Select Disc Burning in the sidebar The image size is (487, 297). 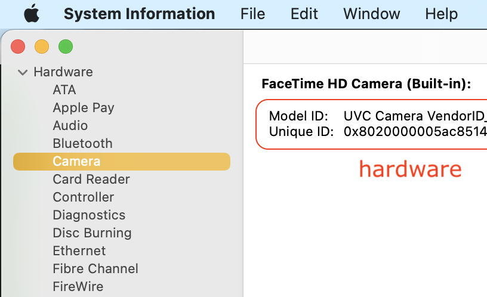[92, 233]
